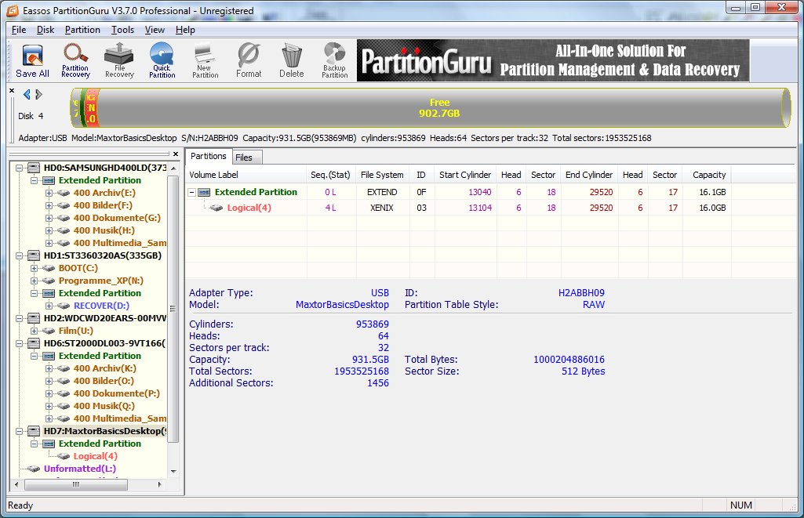Sort by the Capacity column header
Screen dimensions: 804x518
(x=708, y=175)
